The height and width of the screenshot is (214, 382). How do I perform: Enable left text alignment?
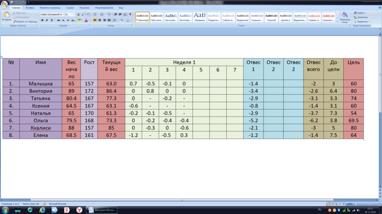(95, 20)
